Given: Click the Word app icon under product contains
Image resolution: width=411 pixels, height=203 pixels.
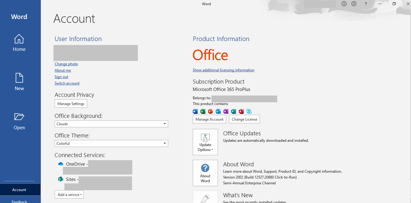Looking at the screenshot, I should coord(195,111).
